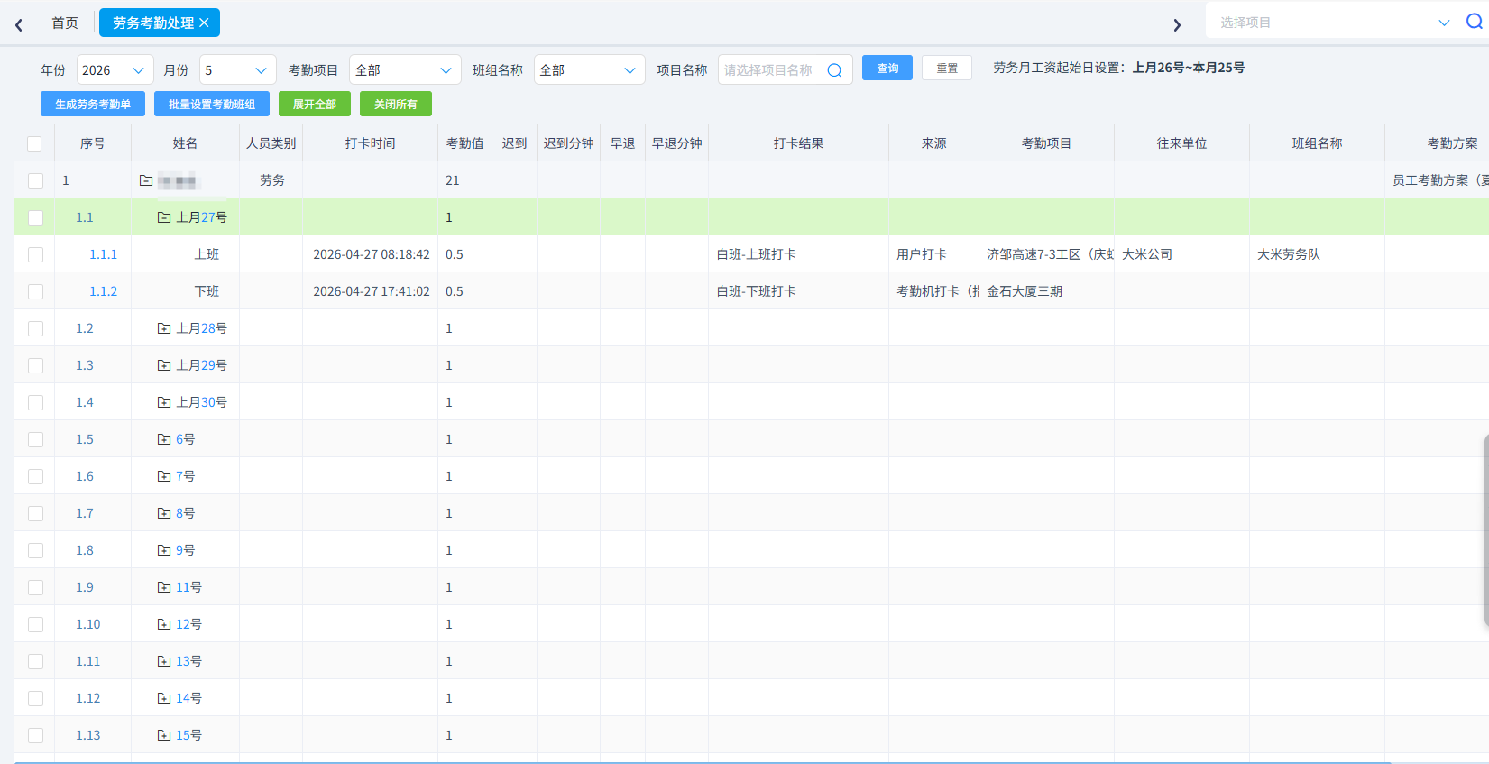Viewport: 1489px width, 764px height.
Task: Open the 考勤项目 dropdown
Action: pyautogui.click(x=405, y=70)
